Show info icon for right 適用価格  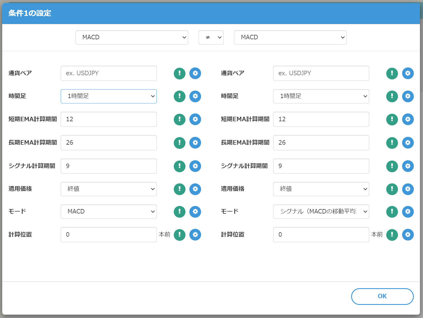pos(392,189)
